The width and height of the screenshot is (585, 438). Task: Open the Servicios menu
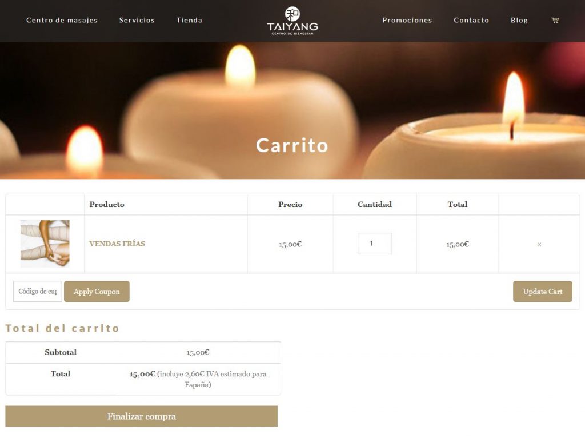tap(137, 20)
